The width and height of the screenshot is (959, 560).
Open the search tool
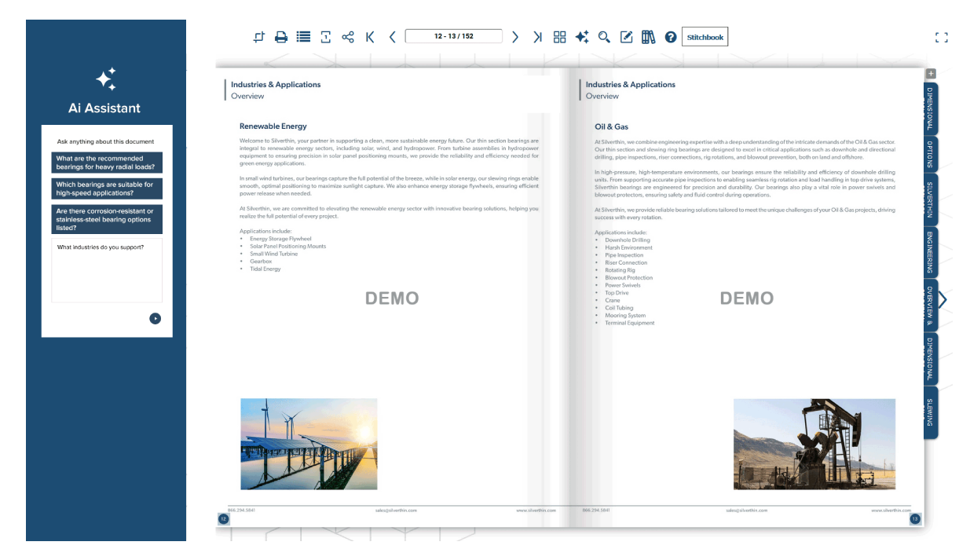pyautogui.click(x=604, y=36)
